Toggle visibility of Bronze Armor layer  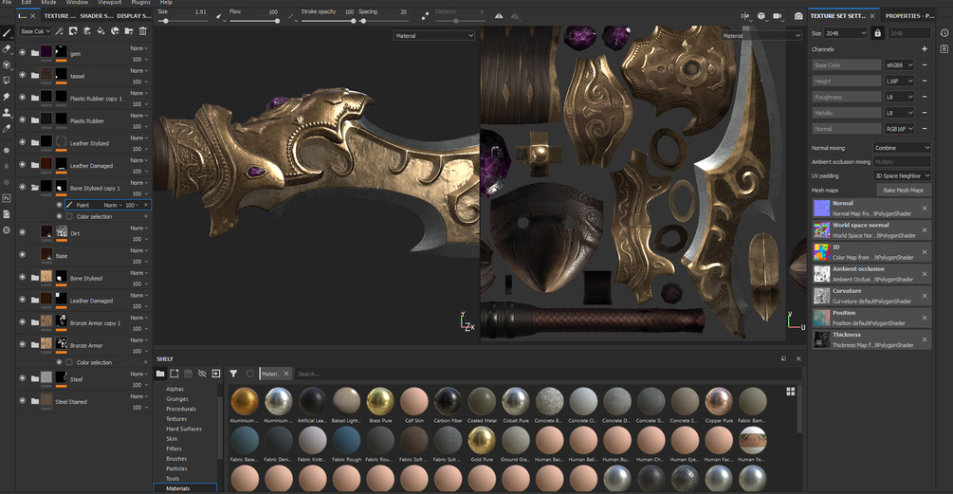tap(23, 344)
